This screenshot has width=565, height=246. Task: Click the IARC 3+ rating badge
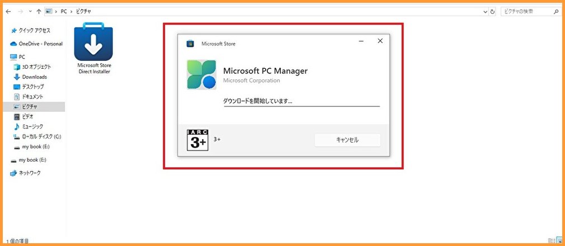(197, 140)
